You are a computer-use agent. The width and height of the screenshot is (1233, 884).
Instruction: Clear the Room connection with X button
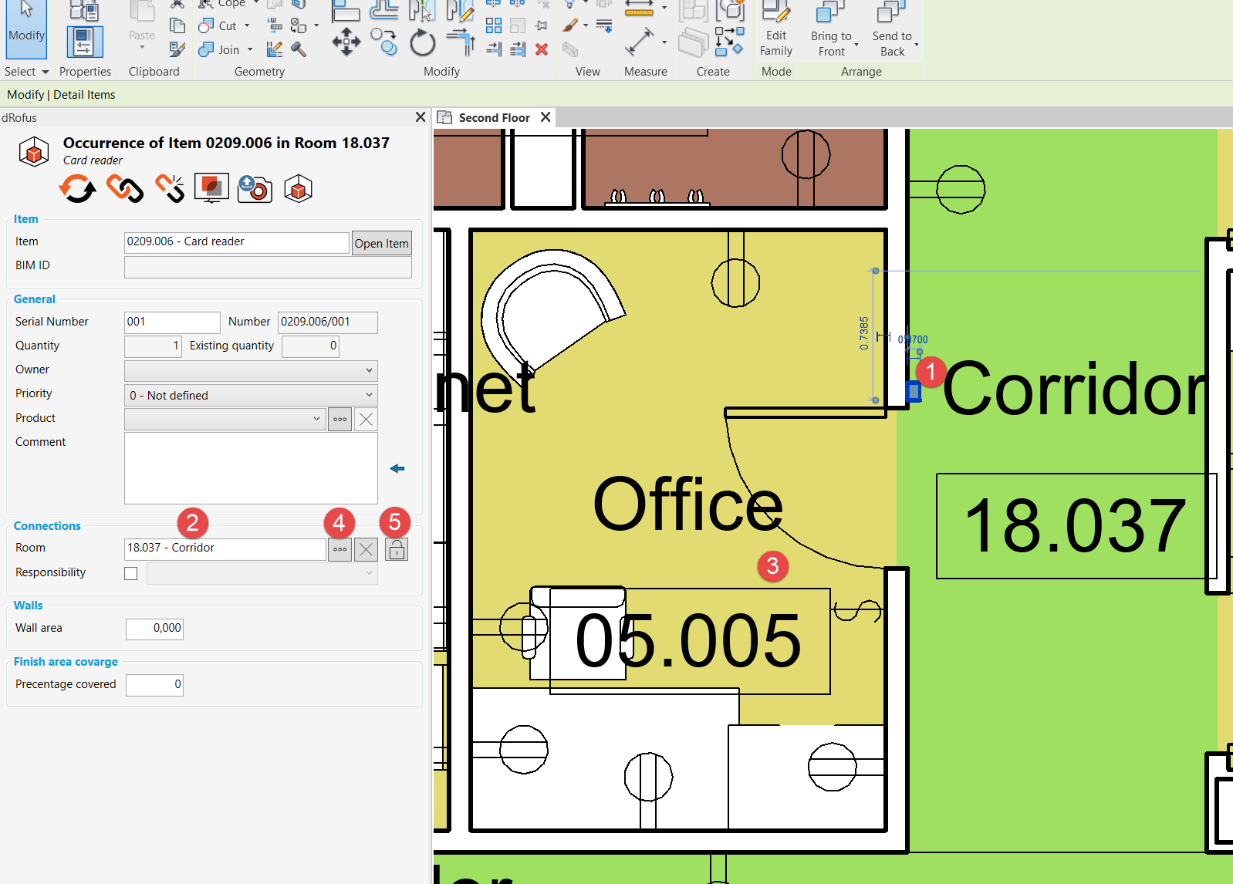coord(366,549)
